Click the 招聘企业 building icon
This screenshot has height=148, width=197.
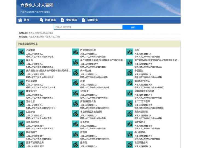click(x=84, y=20)
